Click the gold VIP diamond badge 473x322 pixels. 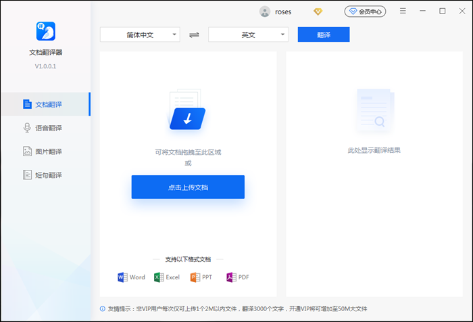318,11
